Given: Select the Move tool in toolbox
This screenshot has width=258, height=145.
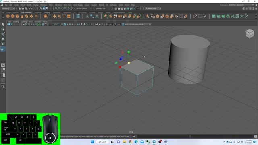Looking at the screenshot, I should click(x=3, y=39).
